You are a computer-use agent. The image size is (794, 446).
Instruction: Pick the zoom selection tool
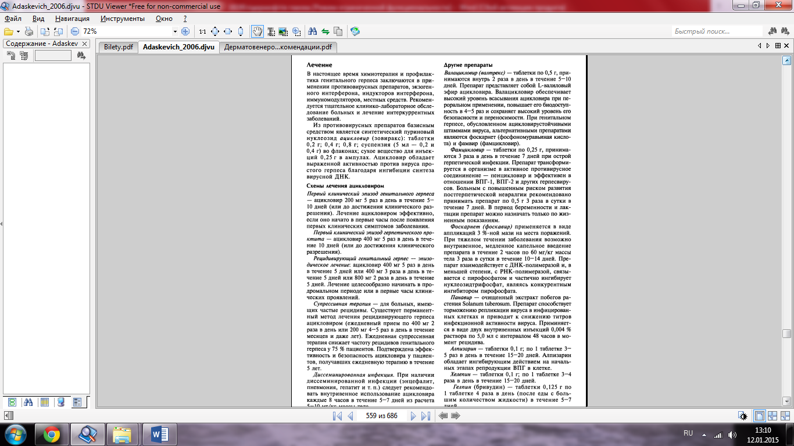click(296, 31)
